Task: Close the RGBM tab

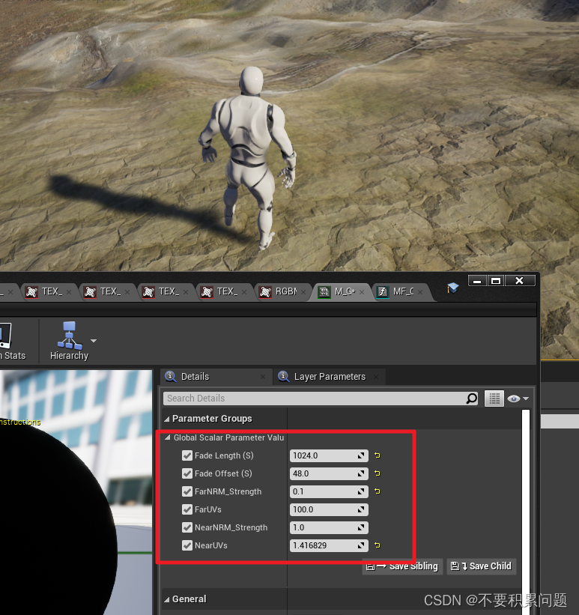Action: point(303,292)
